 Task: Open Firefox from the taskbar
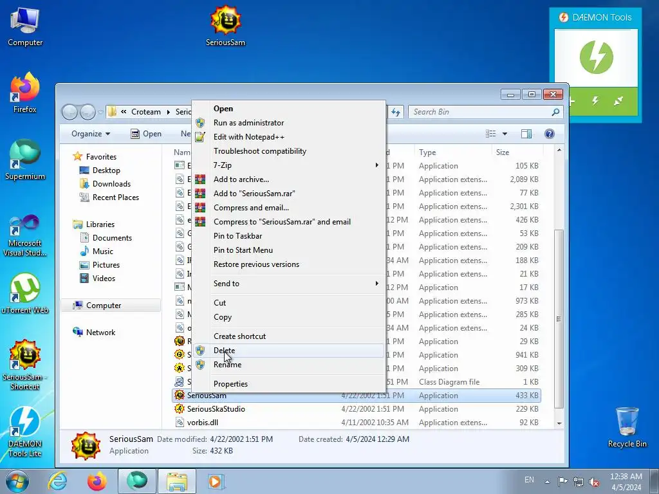[x=97, y=481]
